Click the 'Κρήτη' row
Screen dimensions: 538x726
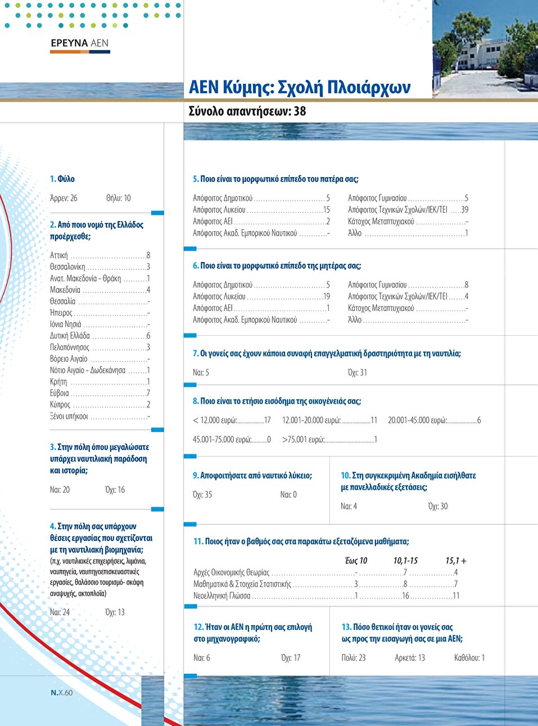click(x=100, y=382)
